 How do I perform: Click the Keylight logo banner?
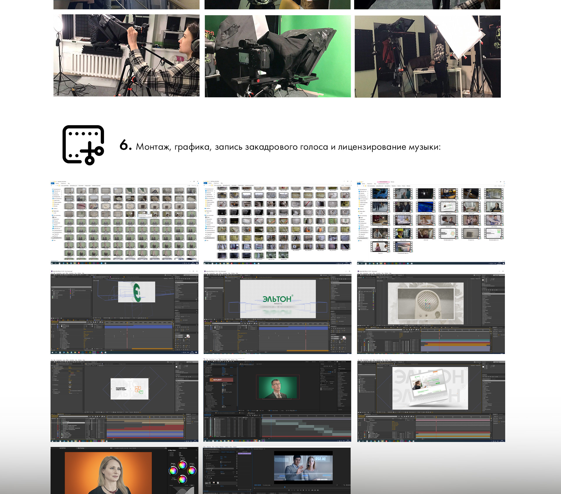coord(221,380)
